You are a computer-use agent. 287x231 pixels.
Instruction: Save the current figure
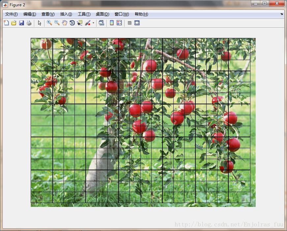point(21,23)
